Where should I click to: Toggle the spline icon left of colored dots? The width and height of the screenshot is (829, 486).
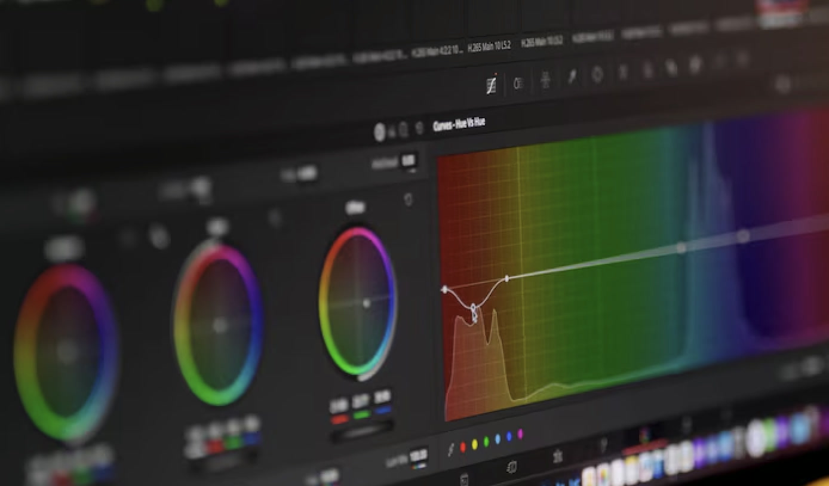coord(451,451)
